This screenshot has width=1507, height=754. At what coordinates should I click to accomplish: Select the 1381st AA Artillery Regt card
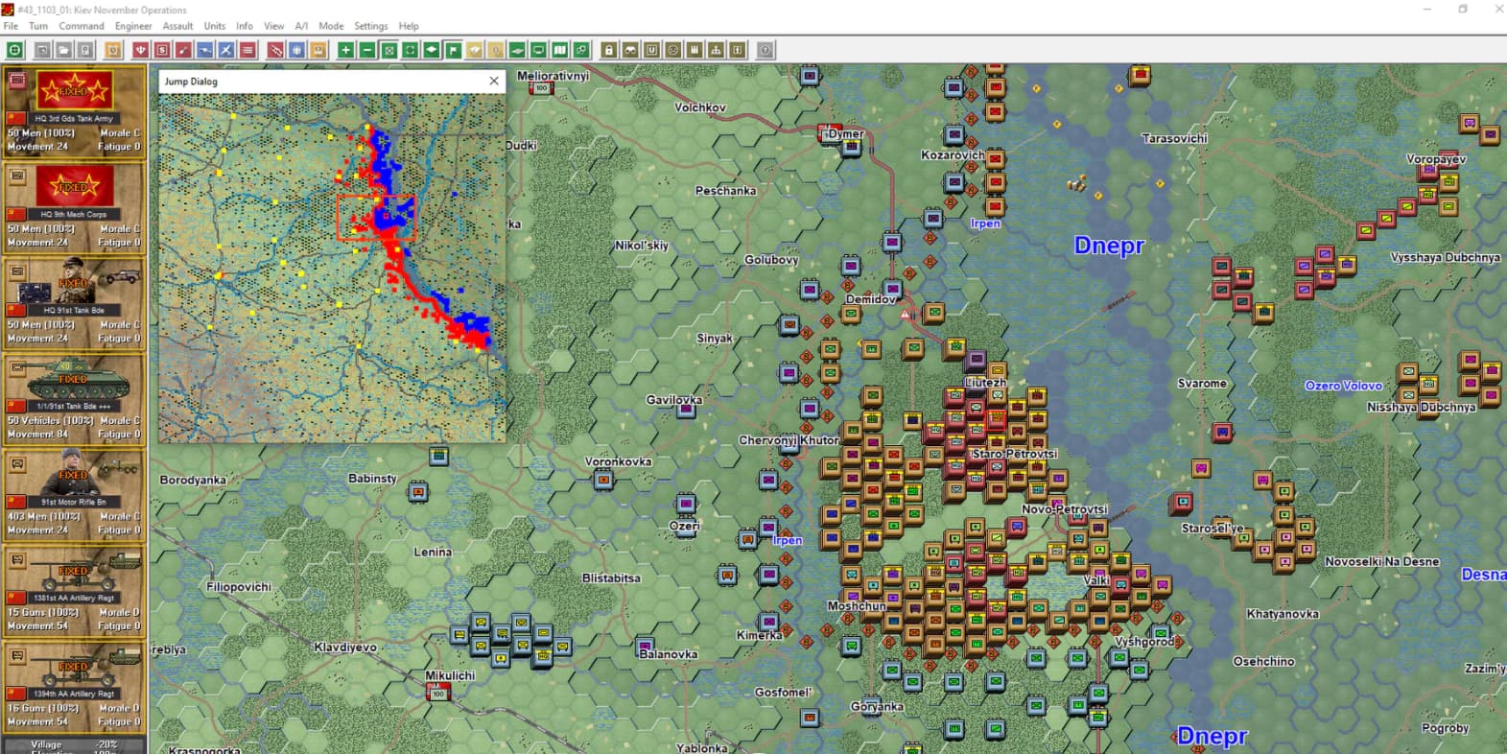click(x=74, y=591)
